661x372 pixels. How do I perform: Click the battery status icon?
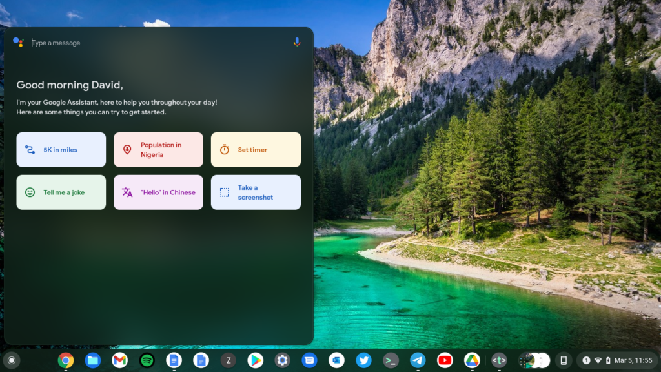[x=608, y=360]
